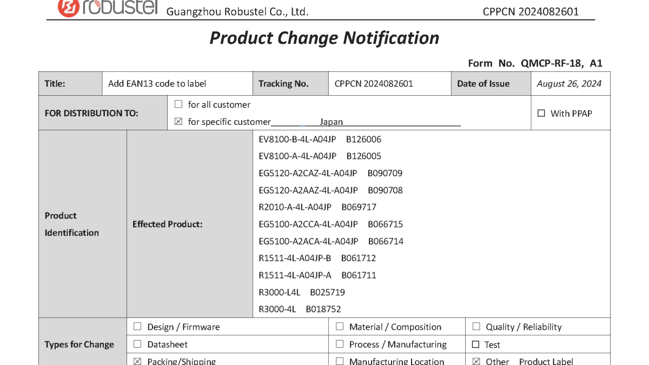Click the product row 'EV8100-A-4L-A04JP B126005'
This screenshot has width=649, height=365.
(x=320, y=156)
